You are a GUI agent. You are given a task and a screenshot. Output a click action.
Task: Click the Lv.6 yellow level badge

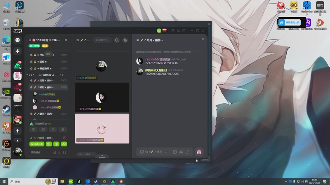point(45,46)
